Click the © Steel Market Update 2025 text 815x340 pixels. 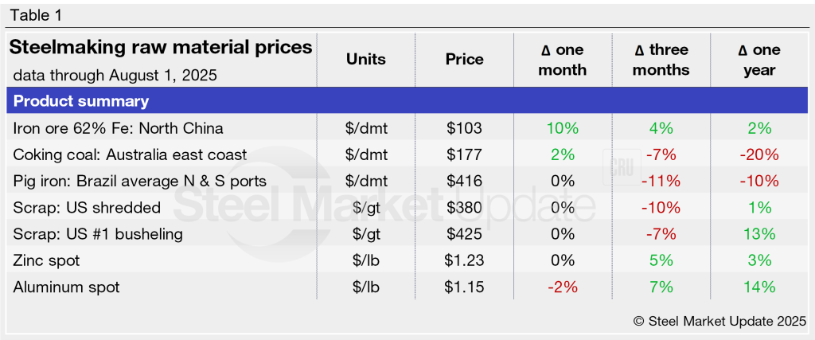pyautogui.click(x=719, y=320)
